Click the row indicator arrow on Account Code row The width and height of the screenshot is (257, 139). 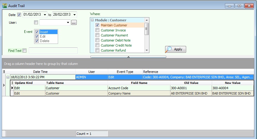(x=12, y=88)
